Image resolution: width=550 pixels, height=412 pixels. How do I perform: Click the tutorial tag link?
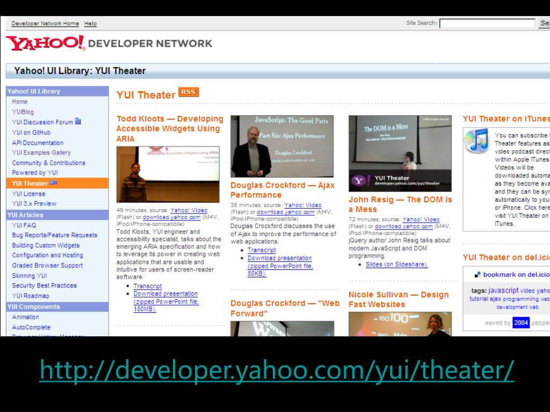click(479, 299)
